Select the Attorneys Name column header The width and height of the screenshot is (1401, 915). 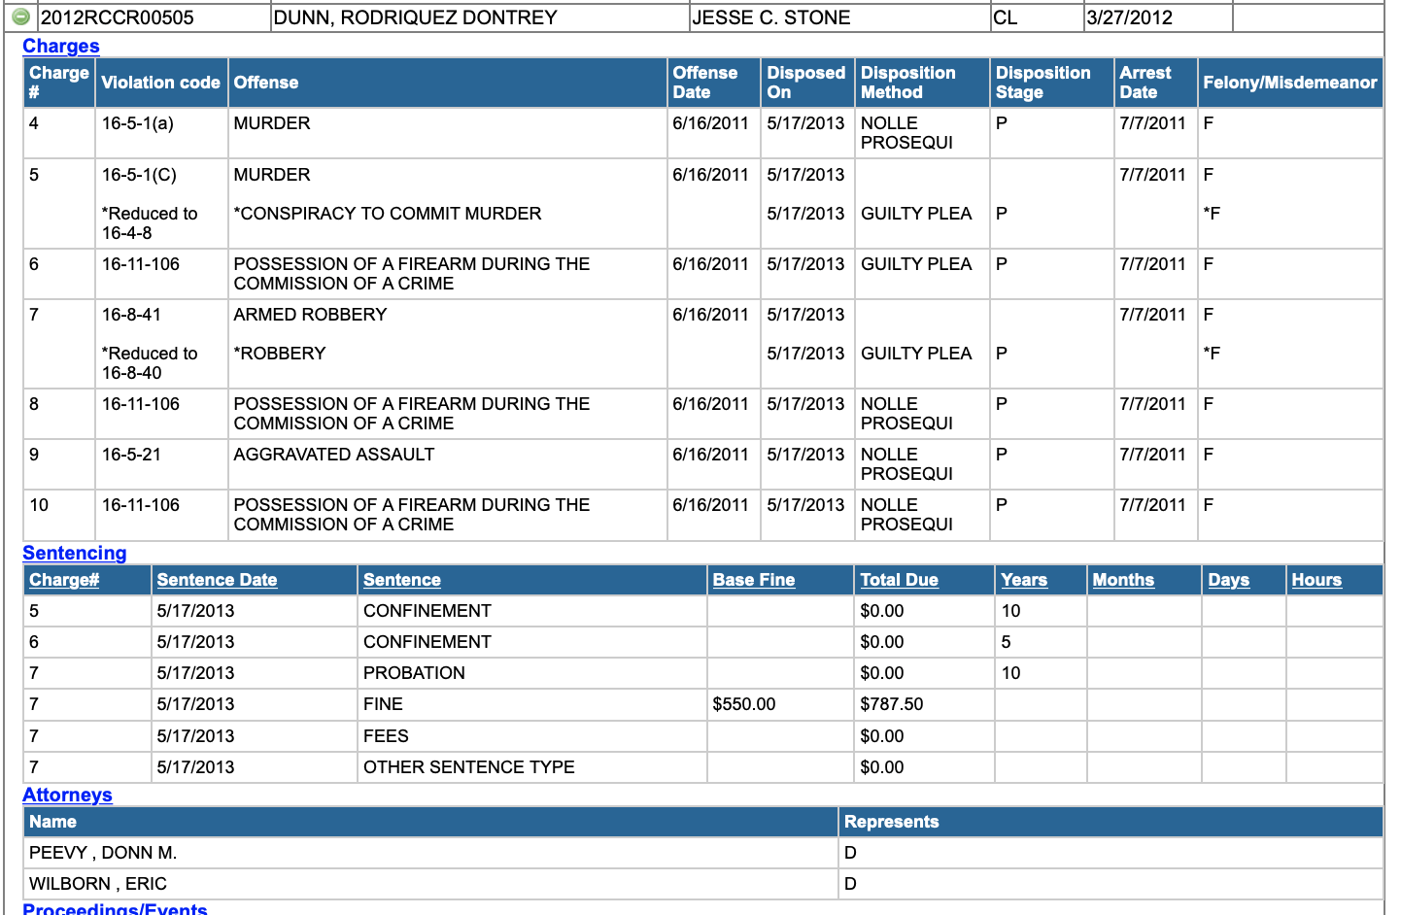(430, 822)
